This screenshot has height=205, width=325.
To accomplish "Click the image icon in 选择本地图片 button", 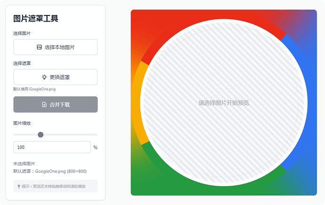I will click(x=39, y=47).
